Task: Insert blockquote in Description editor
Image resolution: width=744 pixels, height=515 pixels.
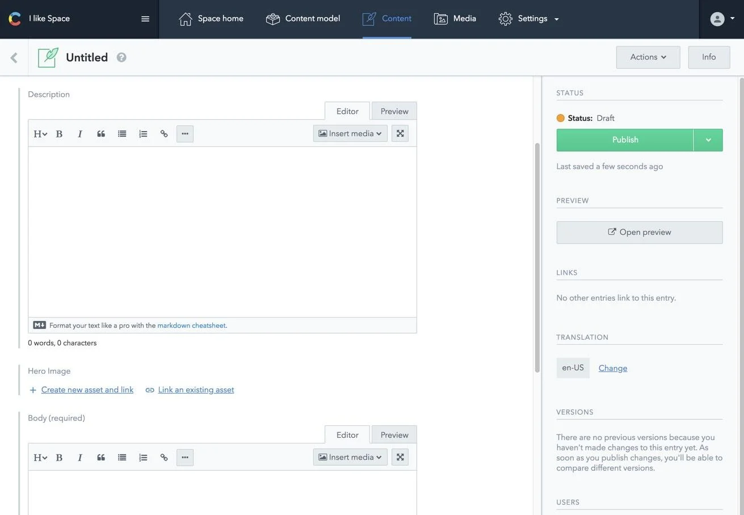Action: tap(101, 134)
